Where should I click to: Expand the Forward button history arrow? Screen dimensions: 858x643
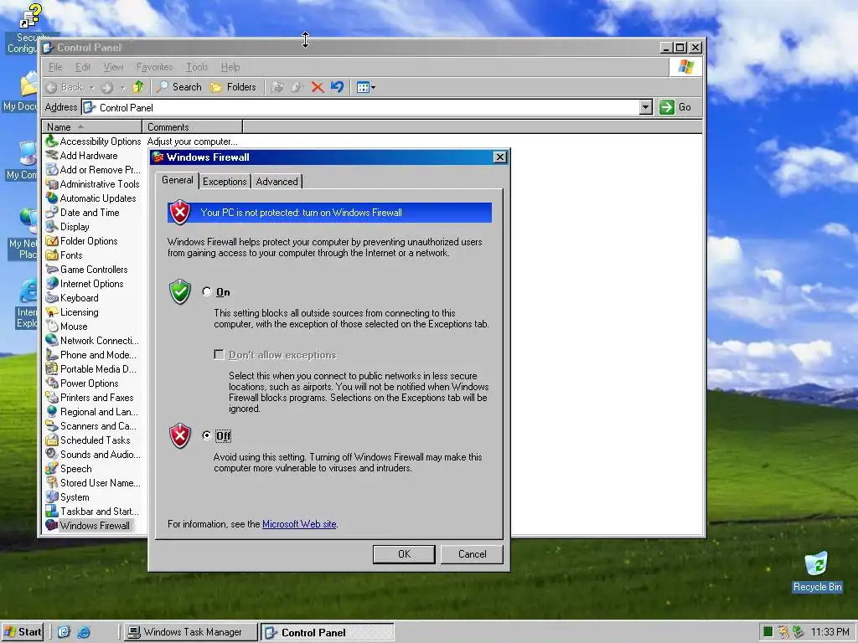(x=122, y=87)
